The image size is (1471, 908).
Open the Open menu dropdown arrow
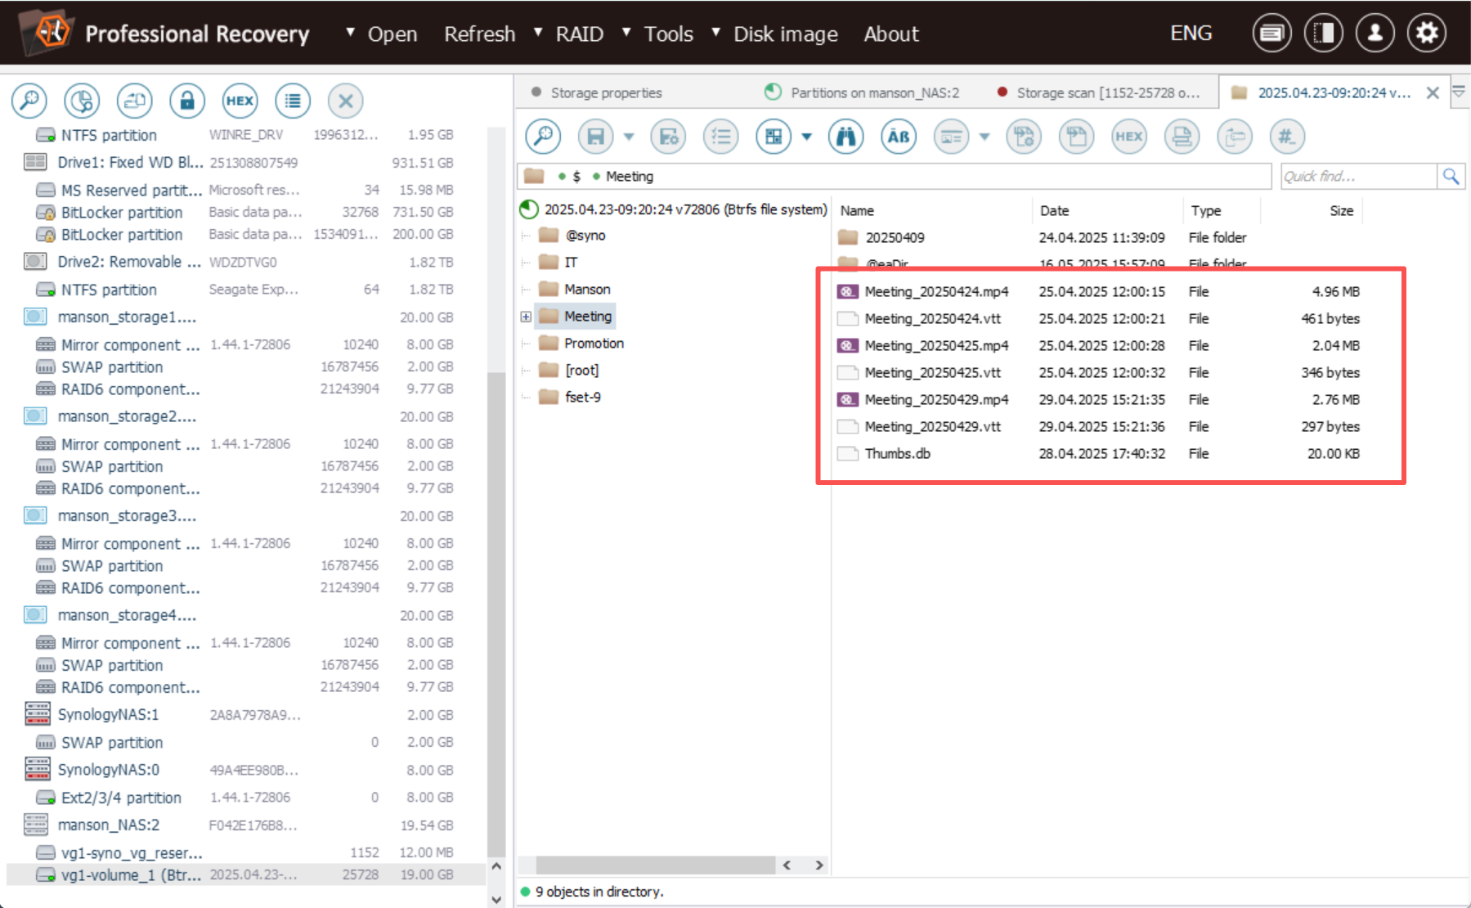(x=350, y=32)
